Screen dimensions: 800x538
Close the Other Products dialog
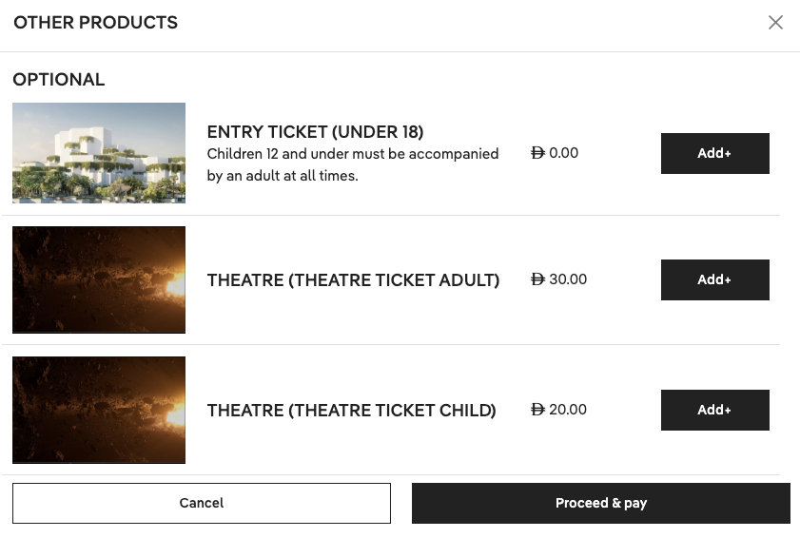tap(775, 23)
